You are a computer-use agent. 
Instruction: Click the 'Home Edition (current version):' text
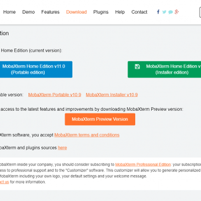pos(32,51)
